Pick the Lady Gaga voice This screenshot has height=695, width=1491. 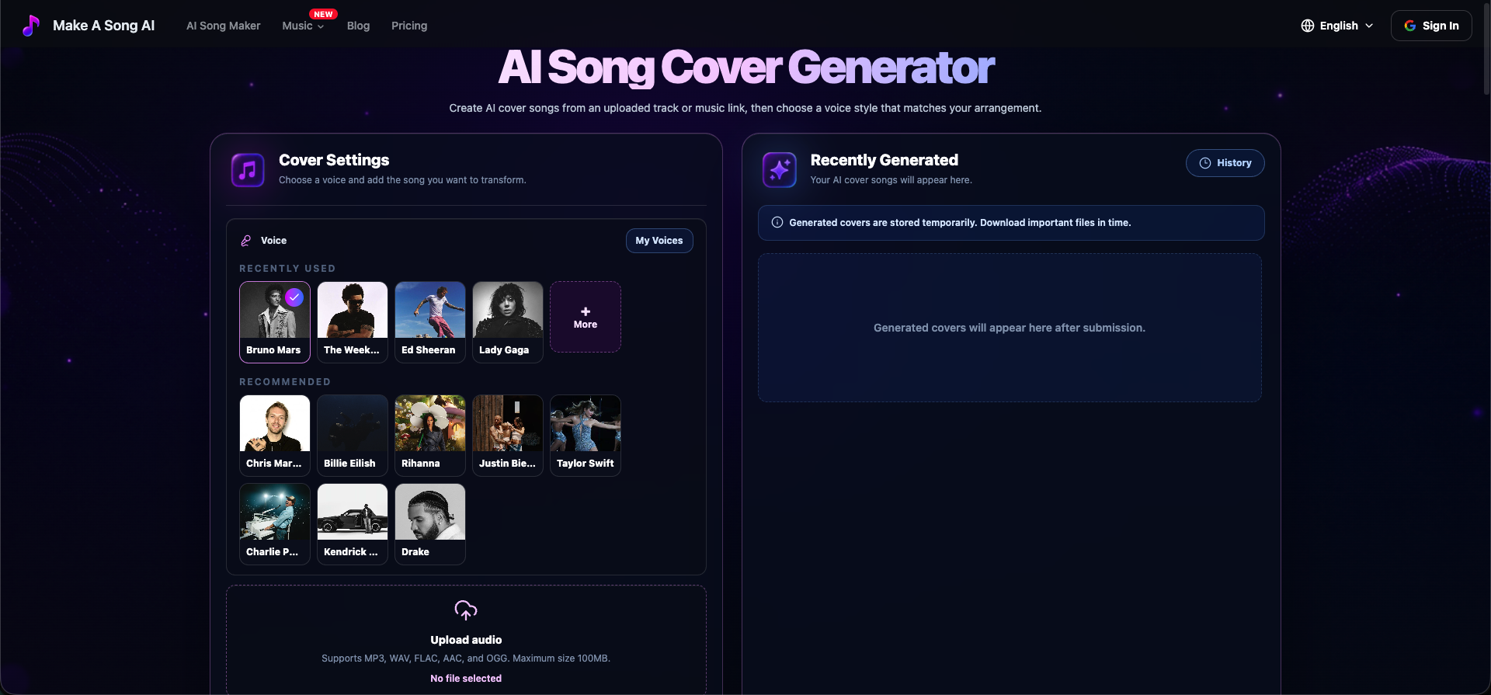[x=508, y=321]
